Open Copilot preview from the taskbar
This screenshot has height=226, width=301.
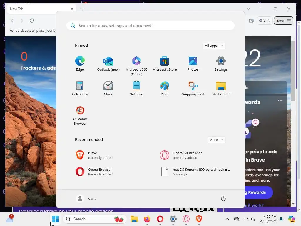pos(292,219)
